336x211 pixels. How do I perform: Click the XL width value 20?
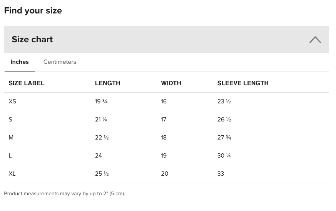point(165,174)
